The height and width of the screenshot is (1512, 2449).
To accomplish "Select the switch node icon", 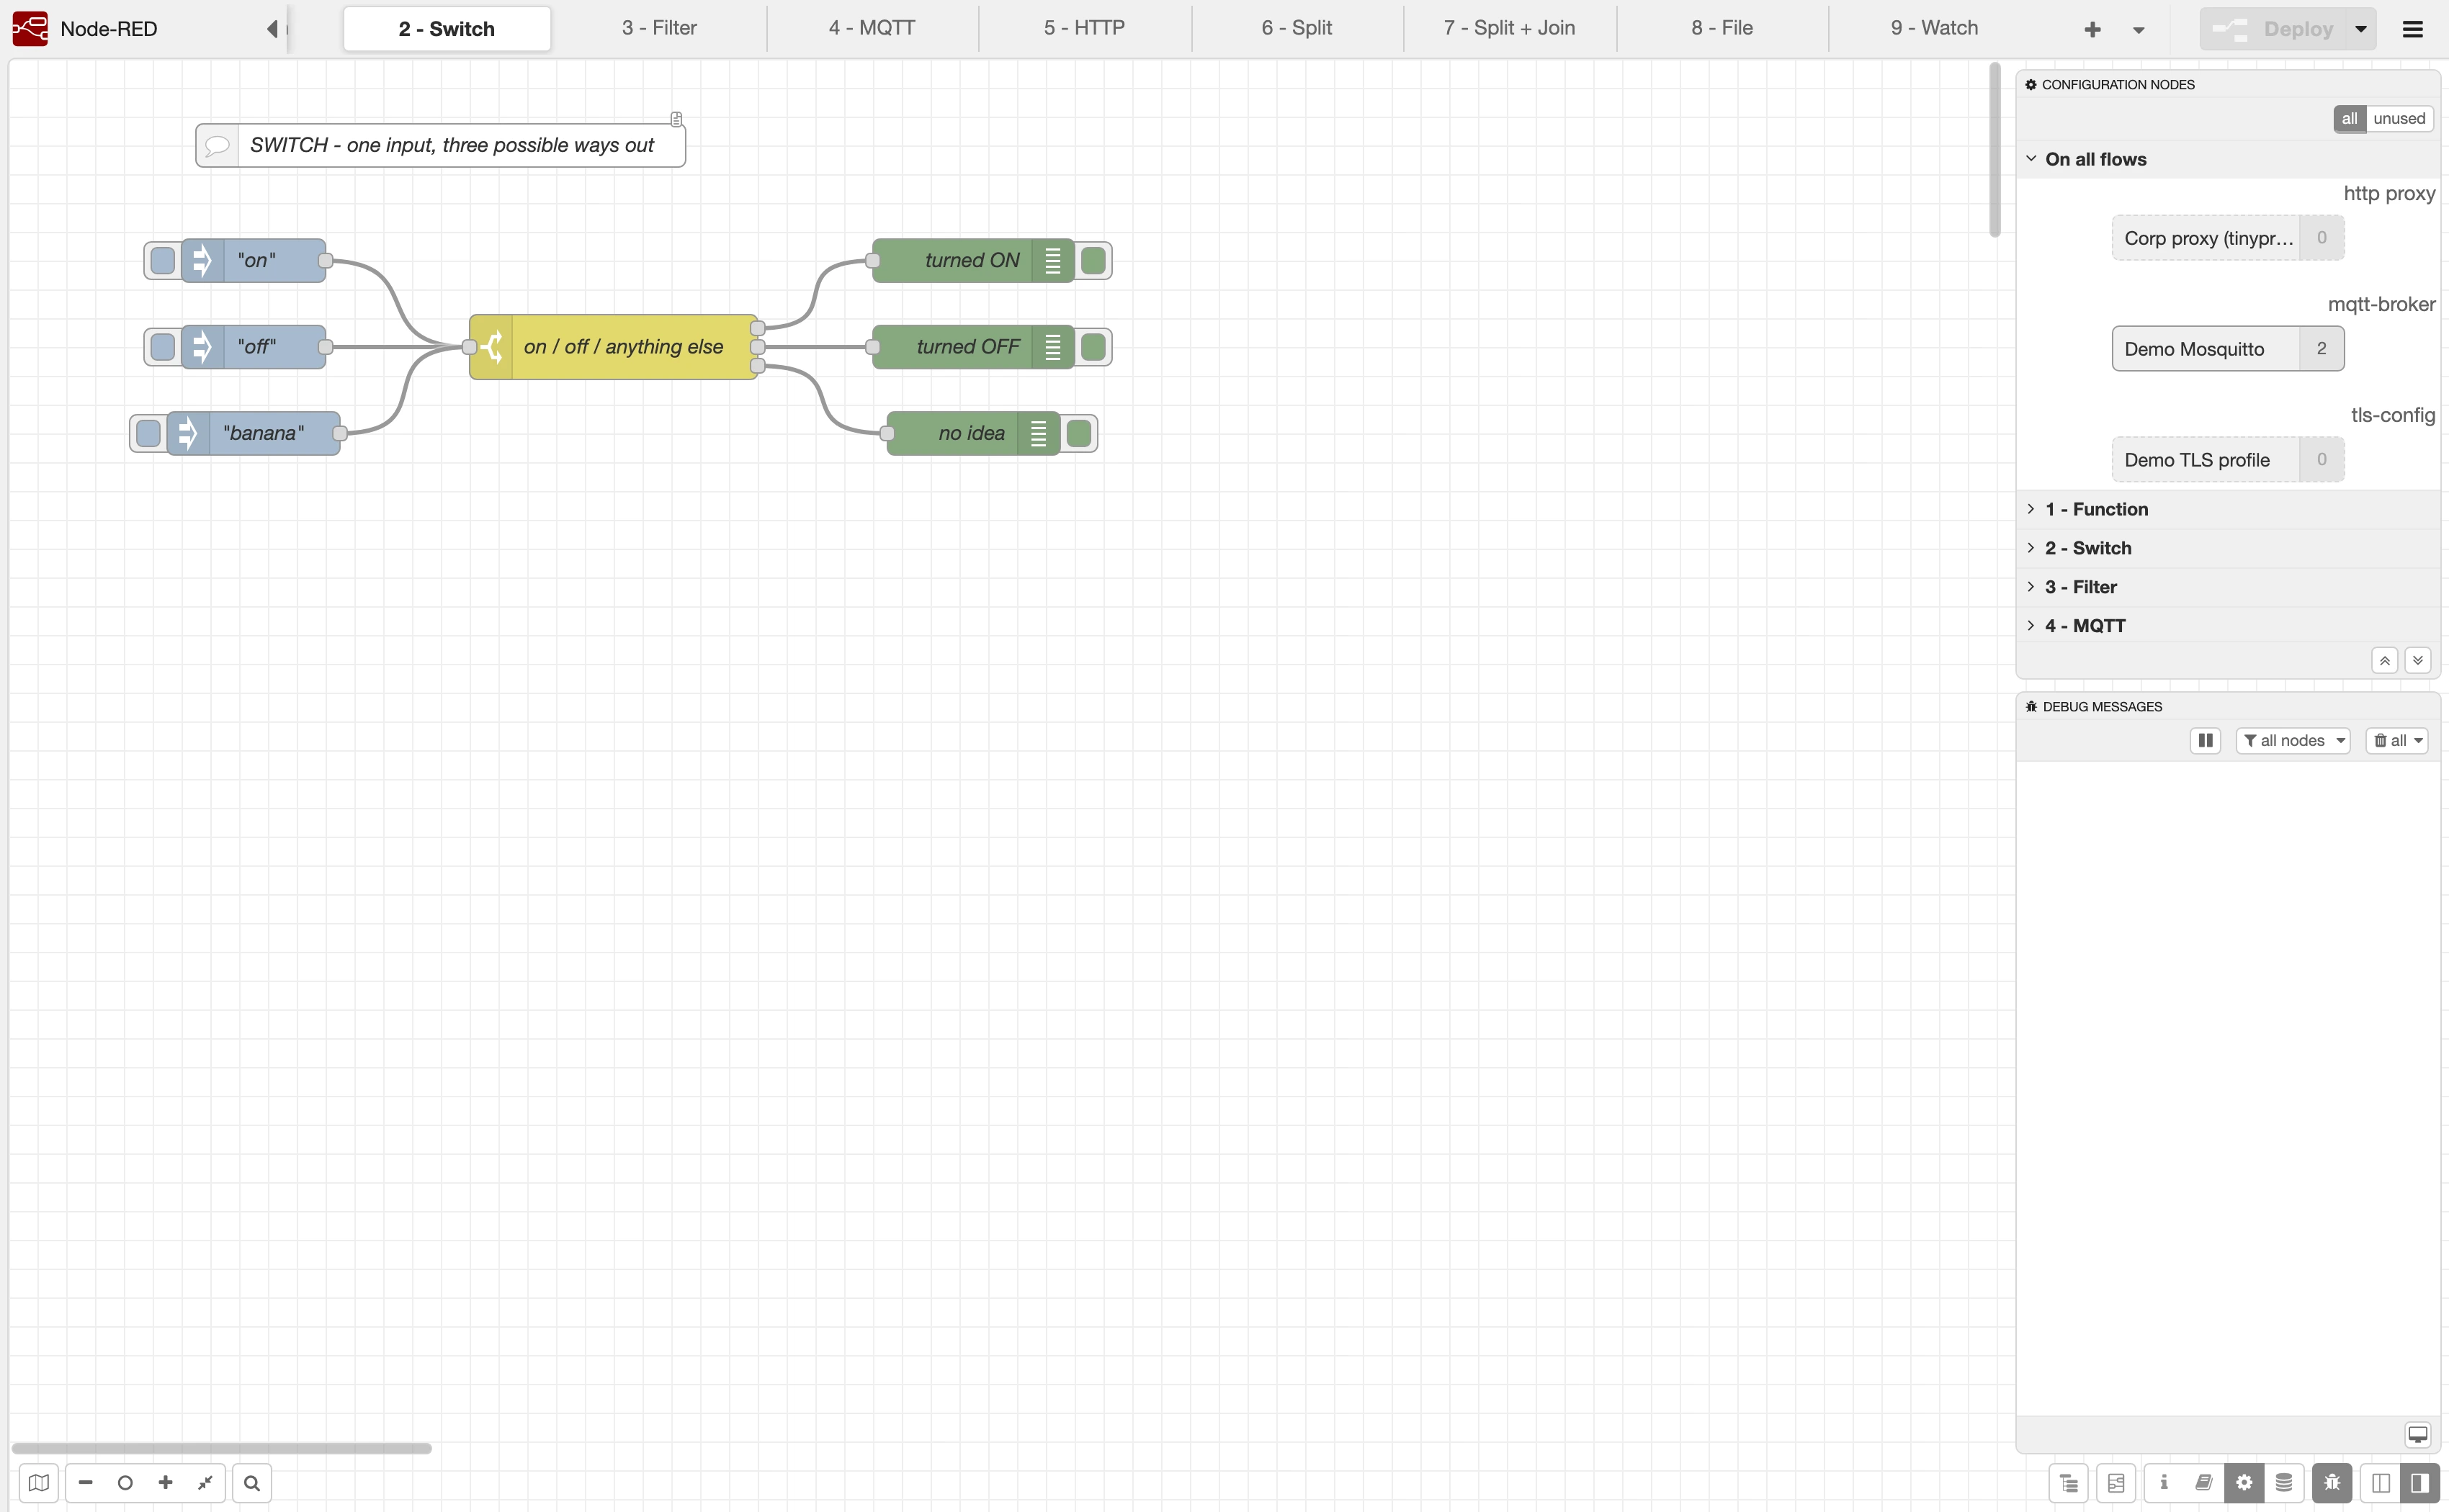I will (491, 347).
